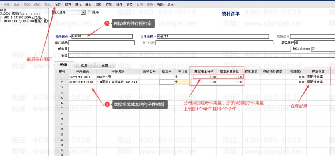Select row header number 3

(x=62, y=87)
